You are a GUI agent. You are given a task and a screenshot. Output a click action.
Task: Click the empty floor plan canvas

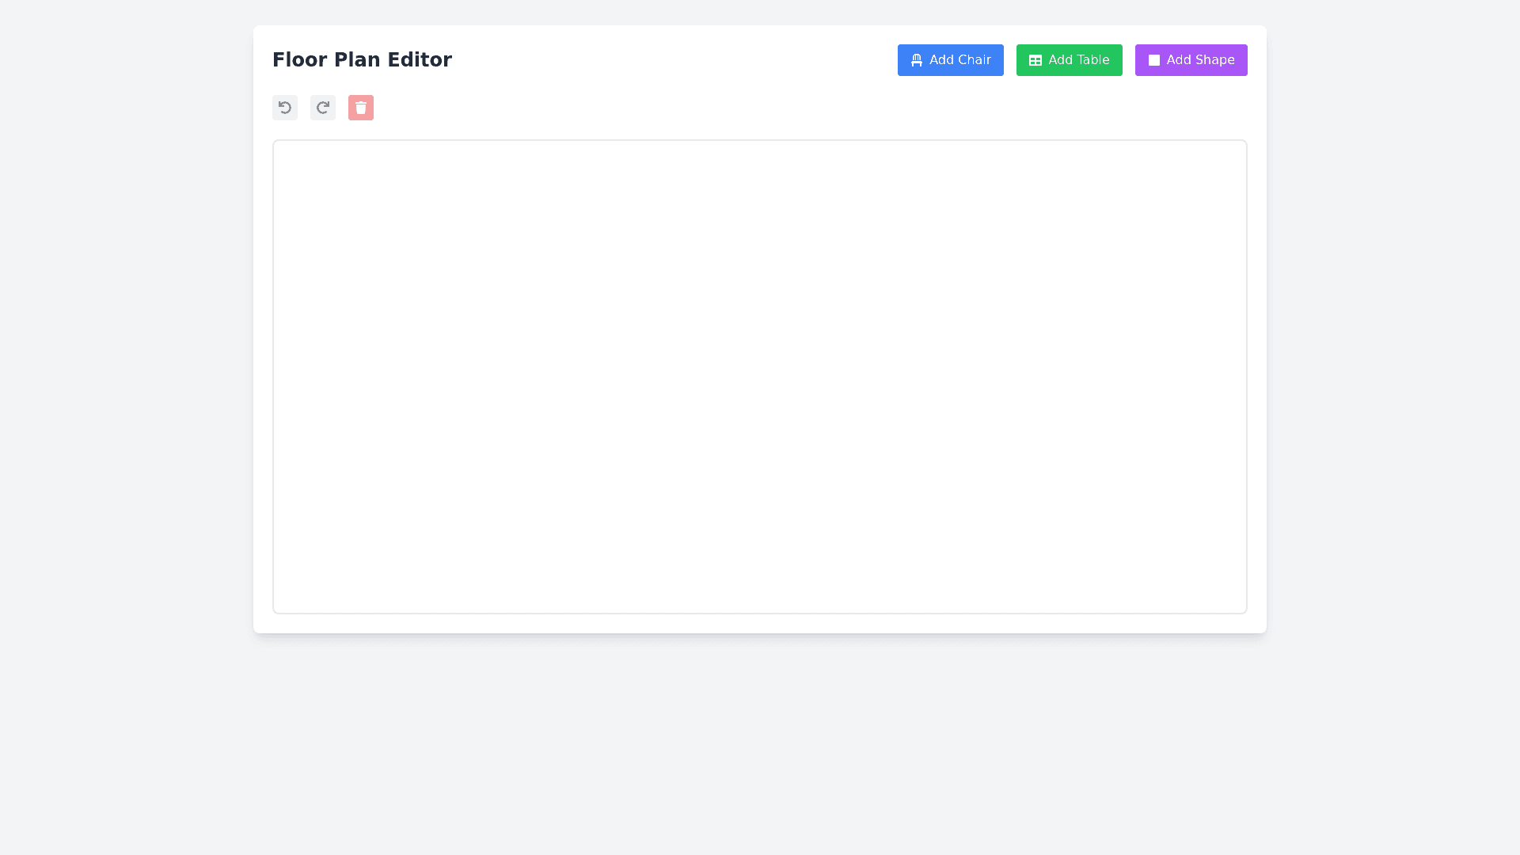pos(760,377)
